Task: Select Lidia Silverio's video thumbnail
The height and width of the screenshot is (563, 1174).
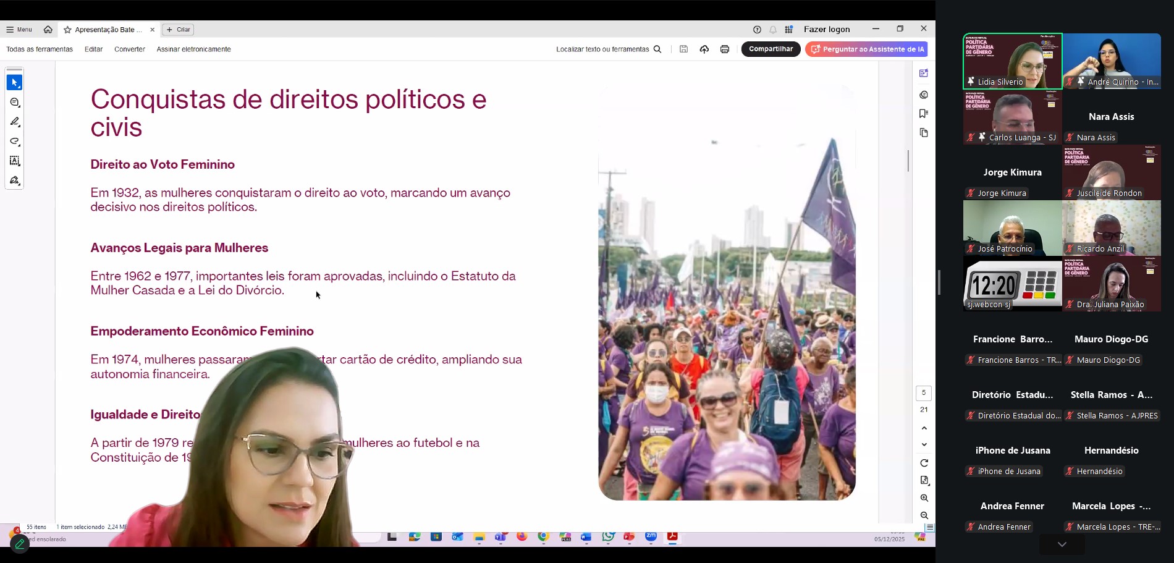Action: 1012,61
